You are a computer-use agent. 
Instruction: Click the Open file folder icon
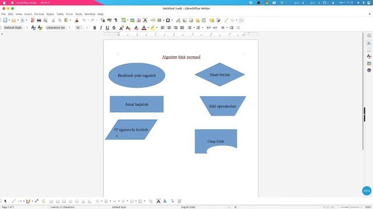click(x=14, y=20)
